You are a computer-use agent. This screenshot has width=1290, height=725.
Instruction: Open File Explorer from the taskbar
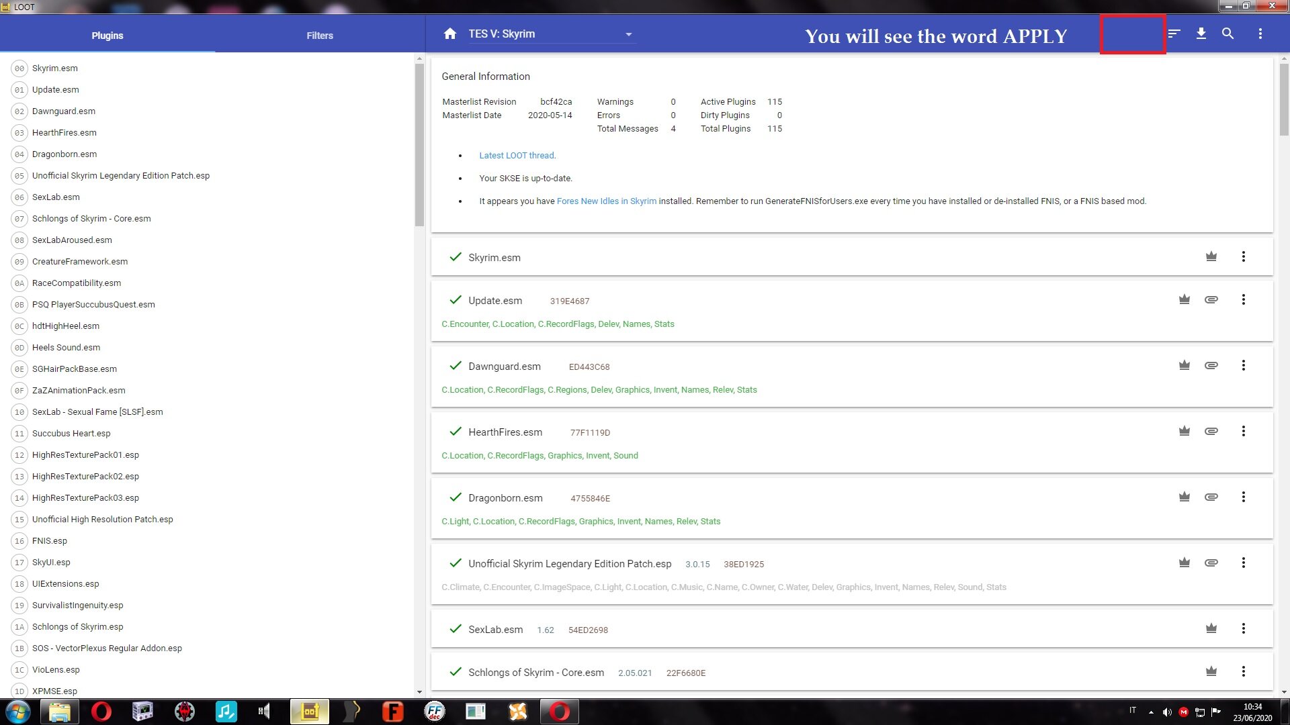[x=60, y=712]
